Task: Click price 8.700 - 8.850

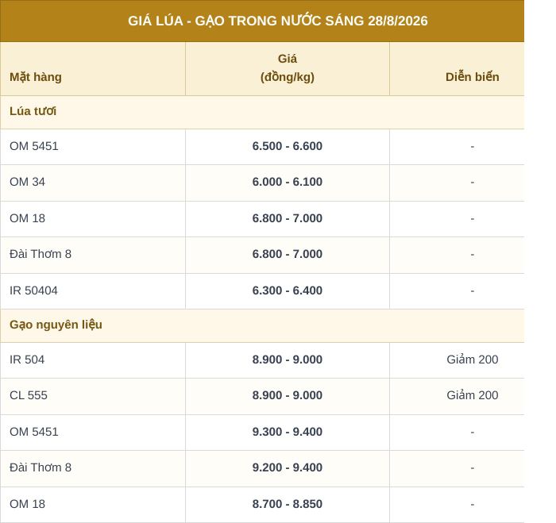Action: (x=288, y=504)
